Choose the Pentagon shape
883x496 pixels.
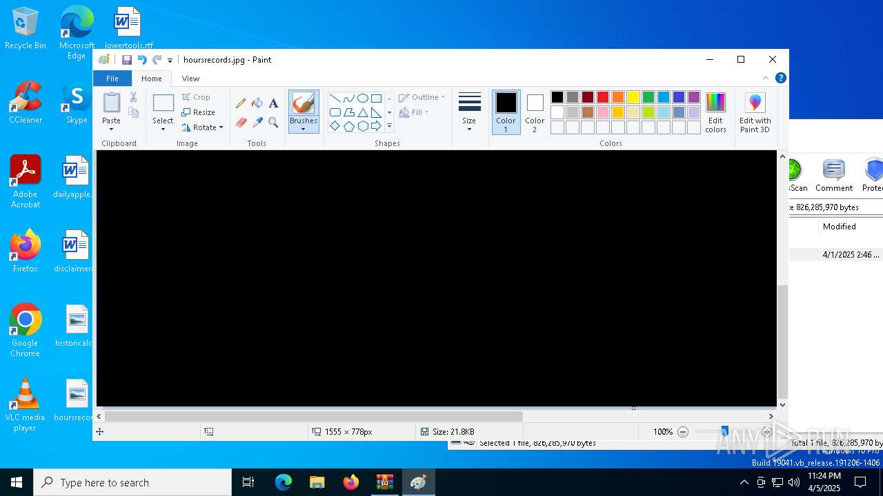pyautogui.click(x=348, y=126)
